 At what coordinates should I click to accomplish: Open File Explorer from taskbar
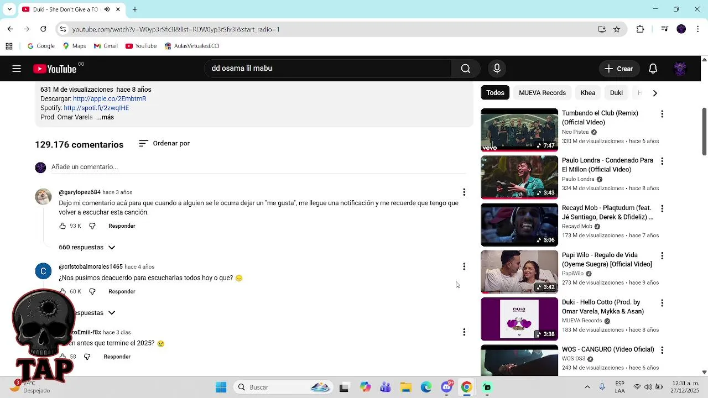point(405,387)
